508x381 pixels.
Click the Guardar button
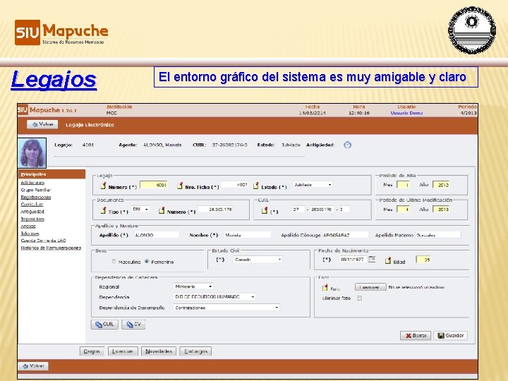(x=451, y=336)
